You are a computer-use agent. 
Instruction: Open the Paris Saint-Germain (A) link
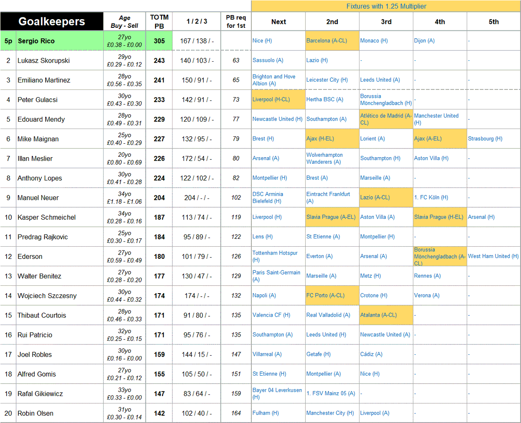click(x=276, y=276)
